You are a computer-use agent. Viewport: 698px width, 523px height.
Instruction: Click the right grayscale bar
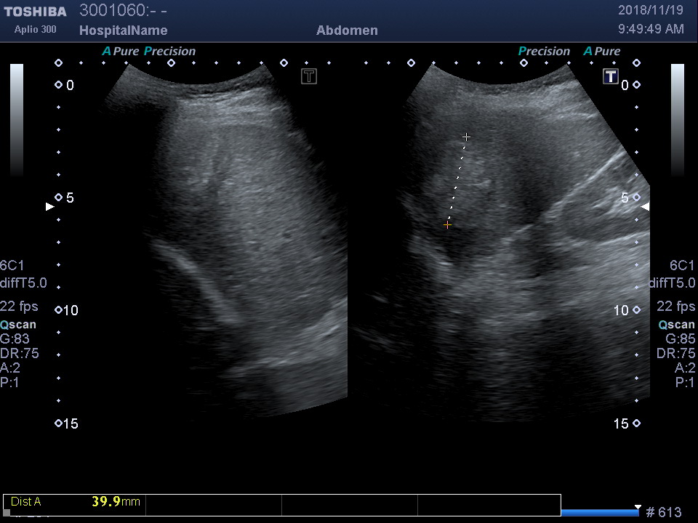(x=678, y=120)
